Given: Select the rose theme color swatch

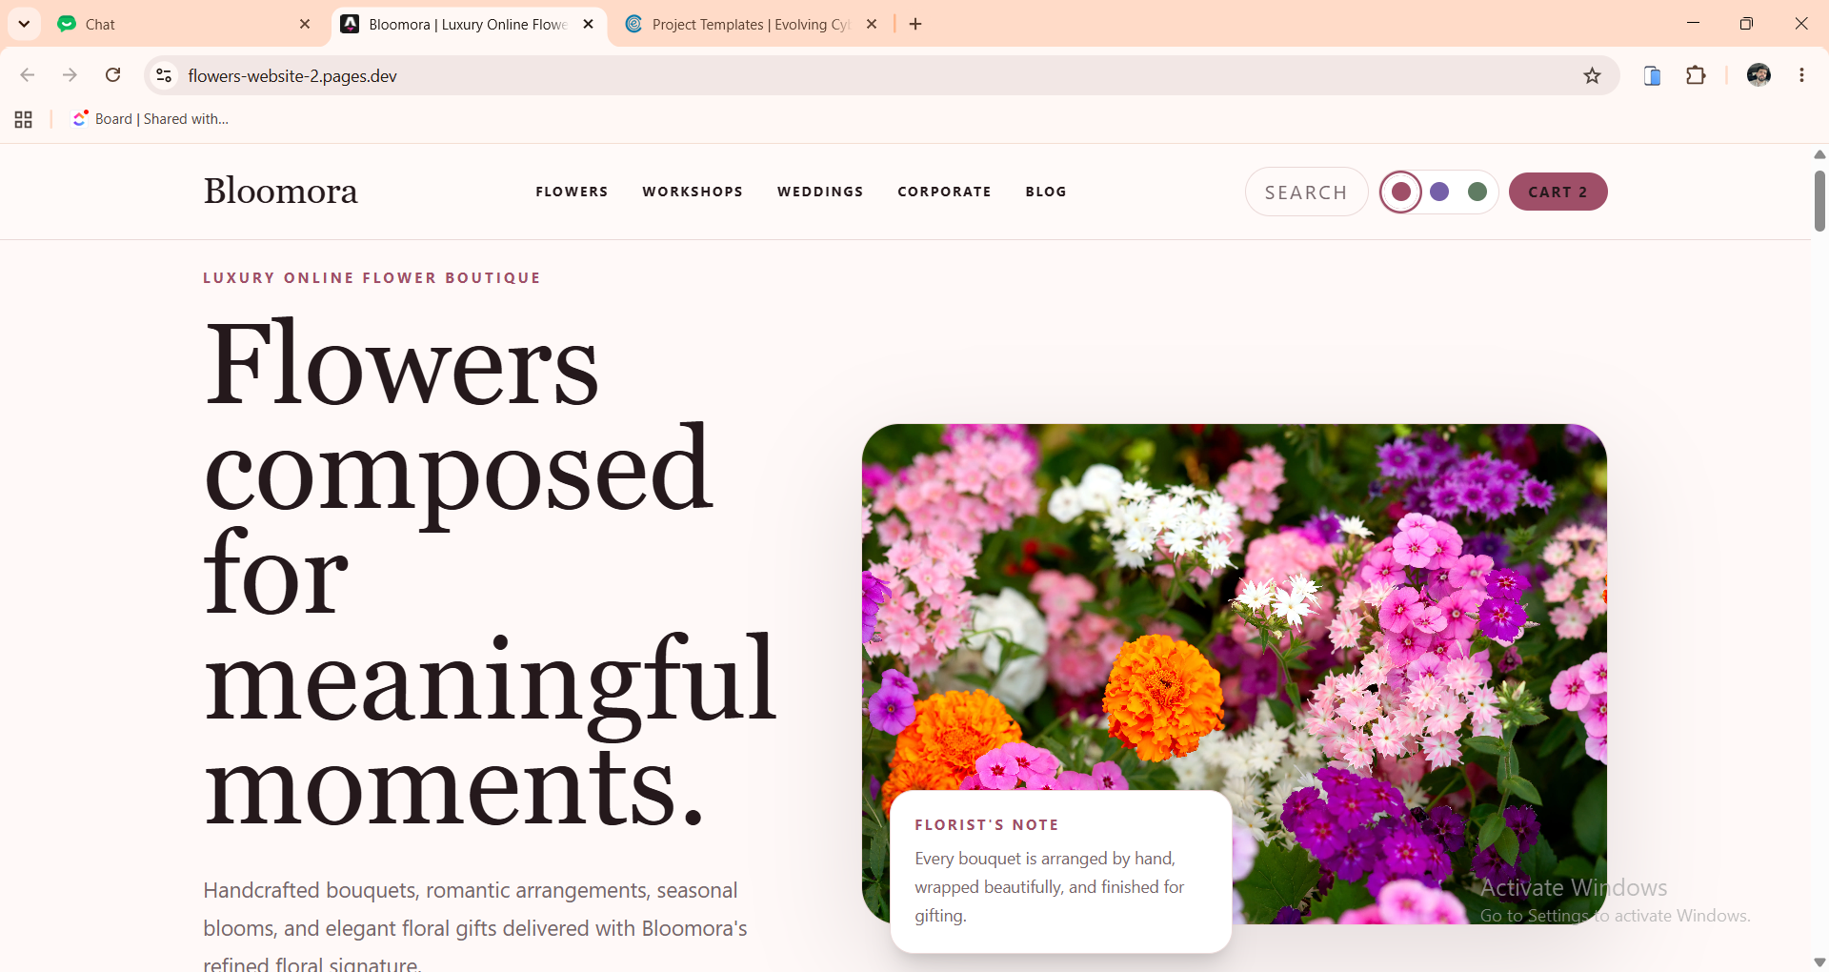Looking at the screenshot, I should (x=1401, y=192).
